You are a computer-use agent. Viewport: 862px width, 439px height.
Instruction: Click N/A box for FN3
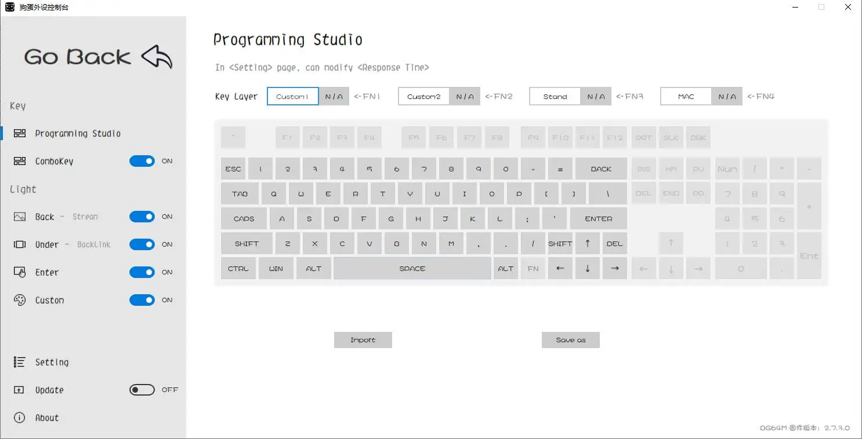(x=596, y=96)
